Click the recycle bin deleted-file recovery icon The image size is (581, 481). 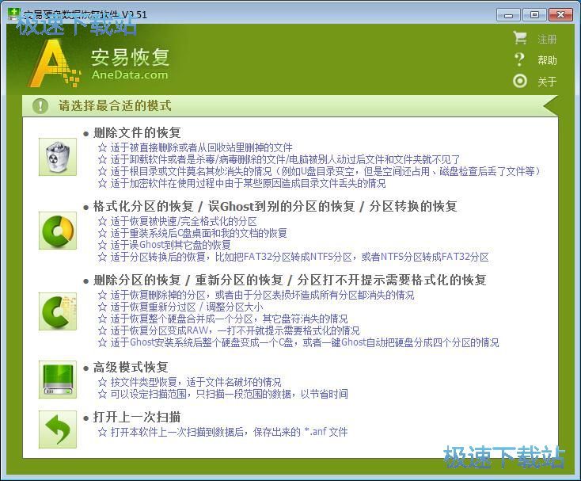[58, 157]
